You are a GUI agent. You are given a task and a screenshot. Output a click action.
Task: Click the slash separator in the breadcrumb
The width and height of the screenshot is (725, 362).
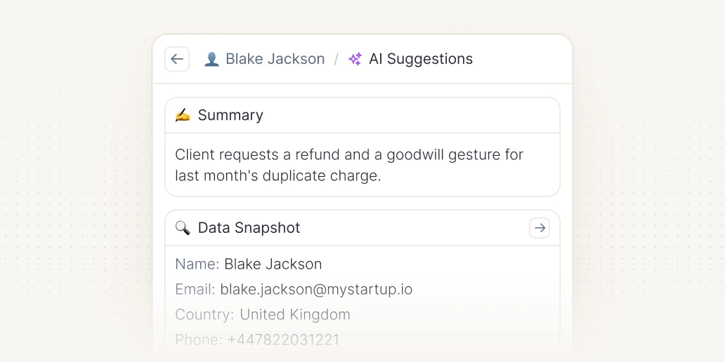(x=337, y=59)
